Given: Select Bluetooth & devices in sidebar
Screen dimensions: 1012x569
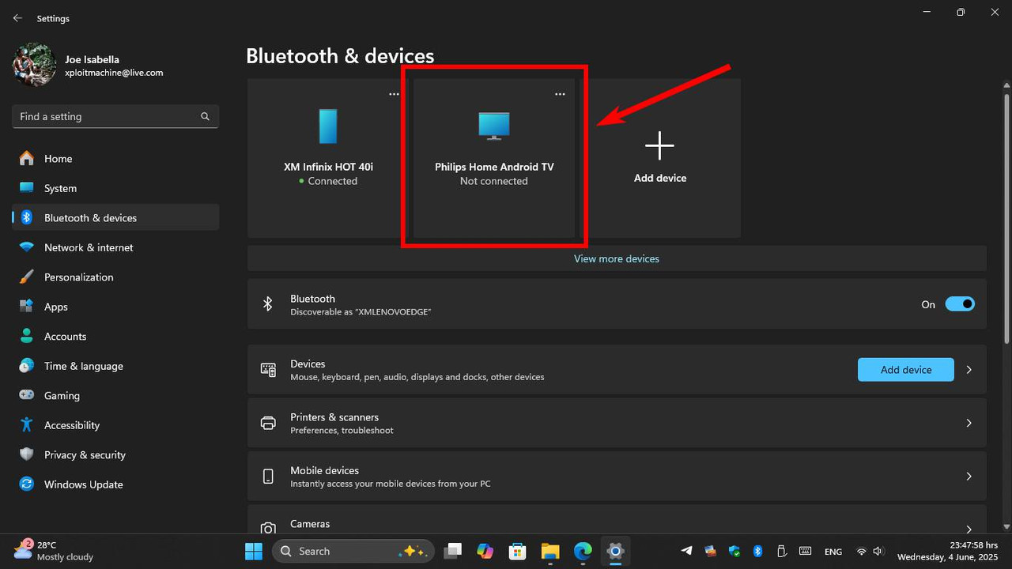Looking at the screenshot, I should [x=115, y=217].
